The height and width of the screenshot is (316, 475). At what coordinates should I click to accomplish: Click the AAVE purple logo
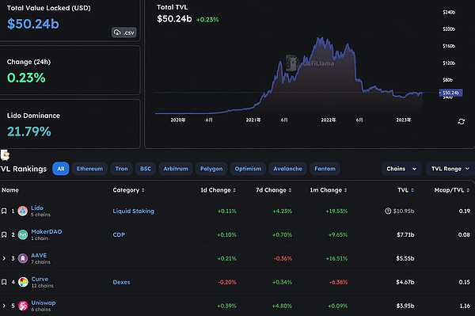click(x=23, y=258)
